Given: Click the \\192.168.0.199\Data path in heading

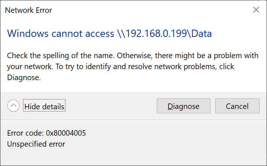Looking at the screenshot, I should point(165,33).
